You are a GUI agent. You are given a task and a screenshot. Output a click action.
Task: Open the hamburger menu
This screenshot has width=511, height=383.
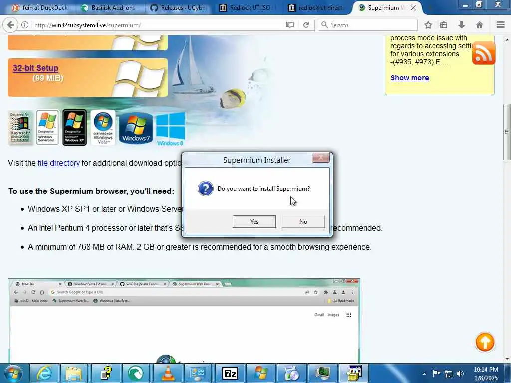tap(500, 25)
